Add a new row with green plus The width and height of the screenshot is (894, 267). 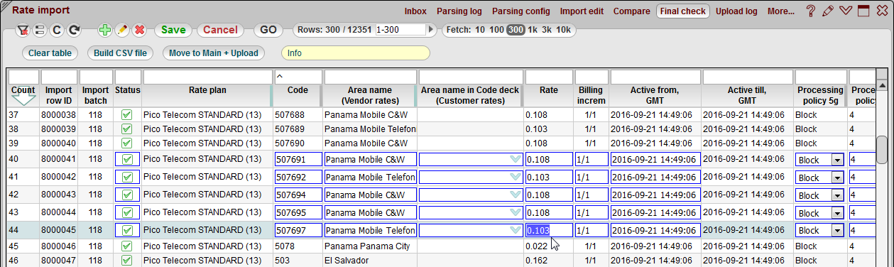point(104,31)
